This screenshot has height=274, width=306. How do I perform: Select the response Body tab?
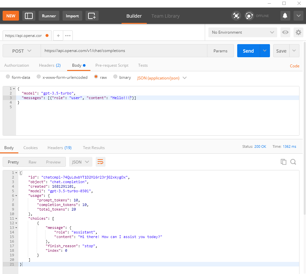9,148
